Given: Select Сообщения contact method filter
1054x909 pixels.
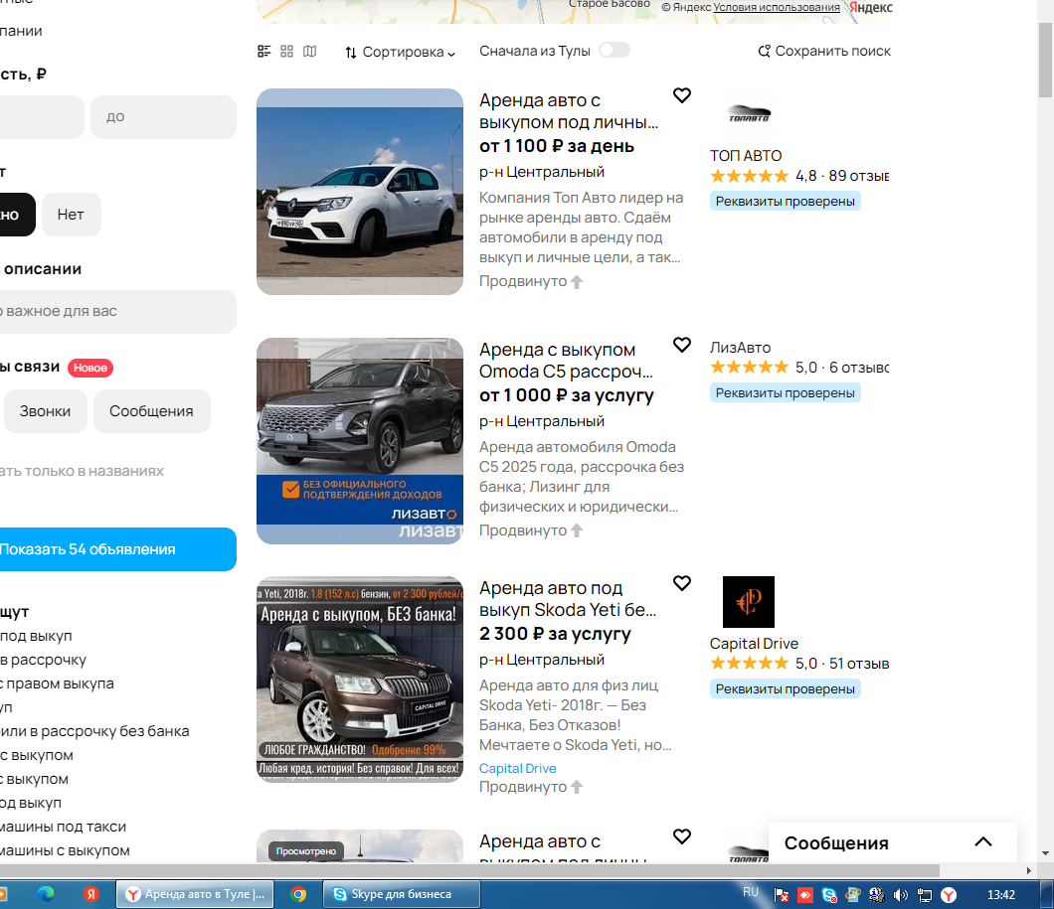Looking at the screenshot, I should pyautogui.click(x=151, y=411).
